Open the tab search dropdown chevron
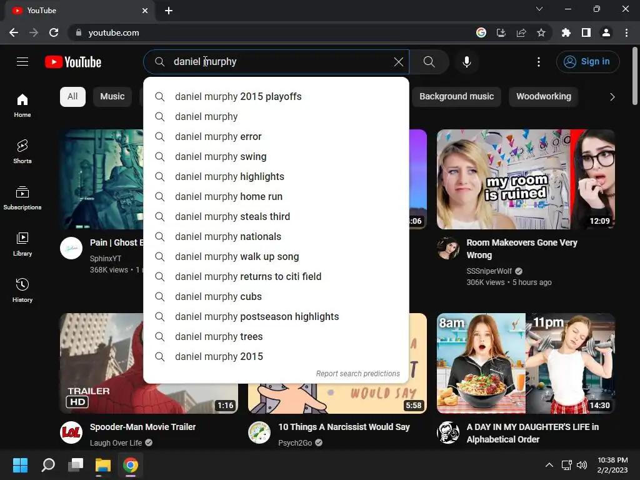 click(539, 9)
